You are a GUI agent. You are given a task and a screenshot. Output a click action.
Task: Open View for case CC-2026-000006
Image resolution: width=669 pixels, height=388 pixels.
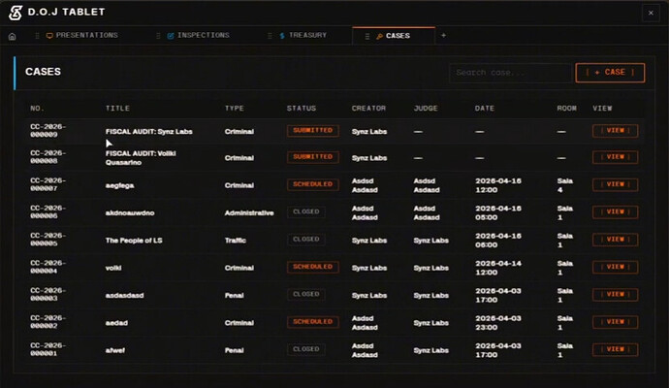(x=616, y=212)
